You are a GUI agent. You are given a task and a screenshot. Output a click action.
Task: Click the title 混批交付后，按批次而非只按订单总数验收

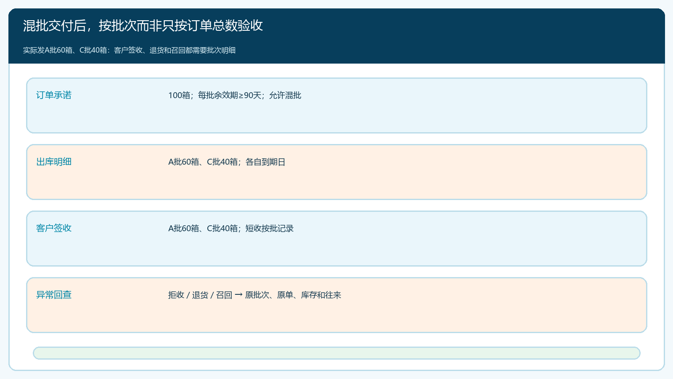pos(143,26)
